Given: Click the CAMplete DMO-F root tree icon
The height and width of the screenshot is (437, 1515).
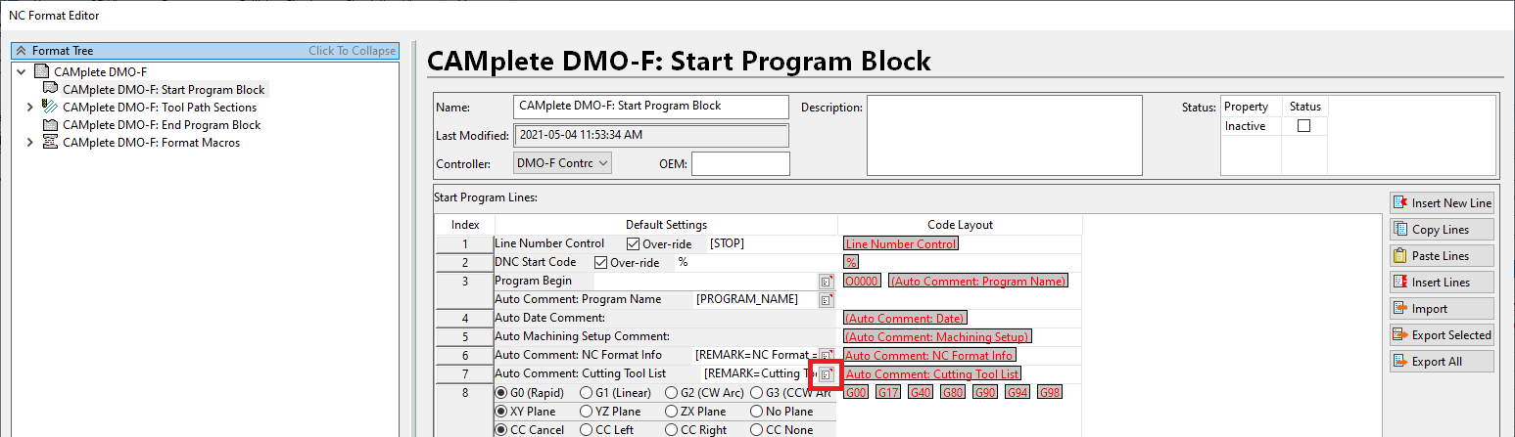Looking at the screenshot, I should (41, 72).
